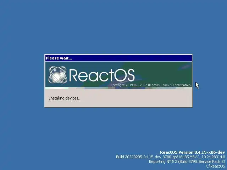Click the "ReactOS Version 0.4.15-x86-dev" text
This screenshot has height=170, width=227.
[193, 152]
